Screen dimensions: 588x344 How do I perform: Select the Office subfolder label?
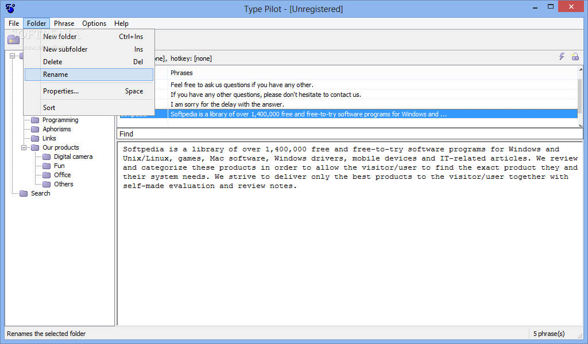(x=62, y=175)
